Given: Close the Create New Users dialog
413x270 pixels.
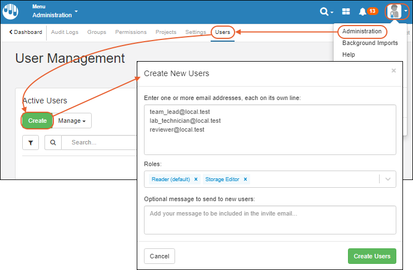Looking at the screenshot, I should (x=394, y=71).
